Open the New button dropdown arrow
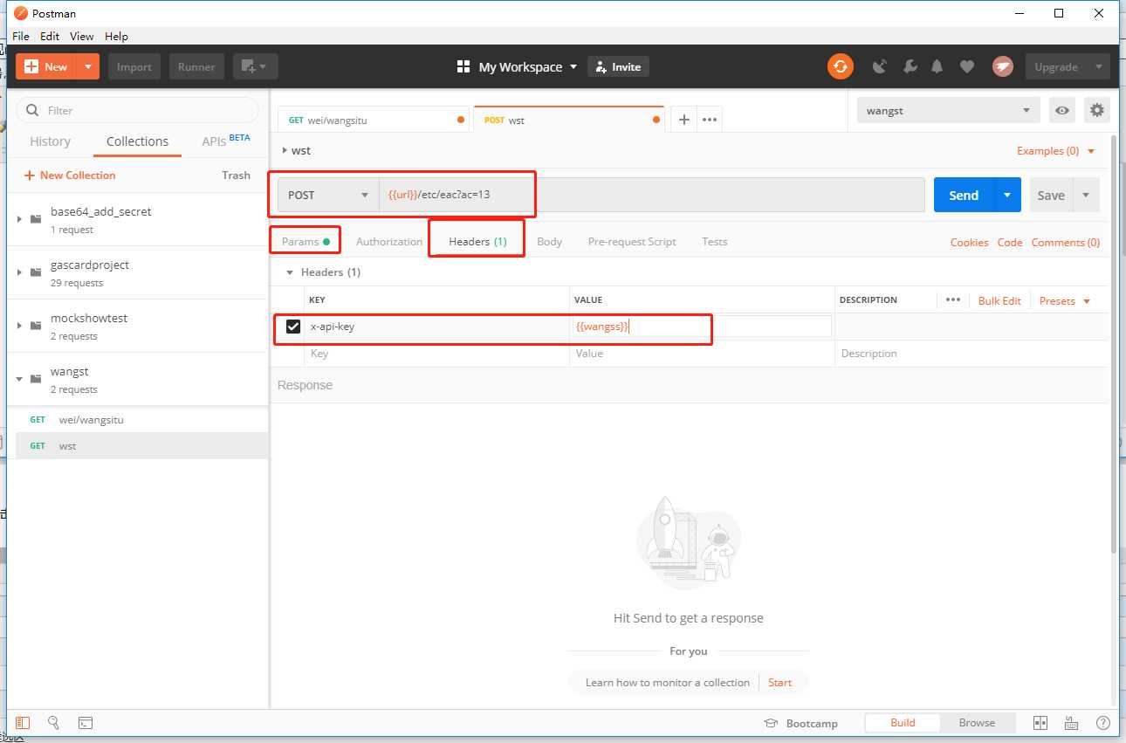Screen dimensions: 1126x743 pyautogui.click(x=88, y=66)
